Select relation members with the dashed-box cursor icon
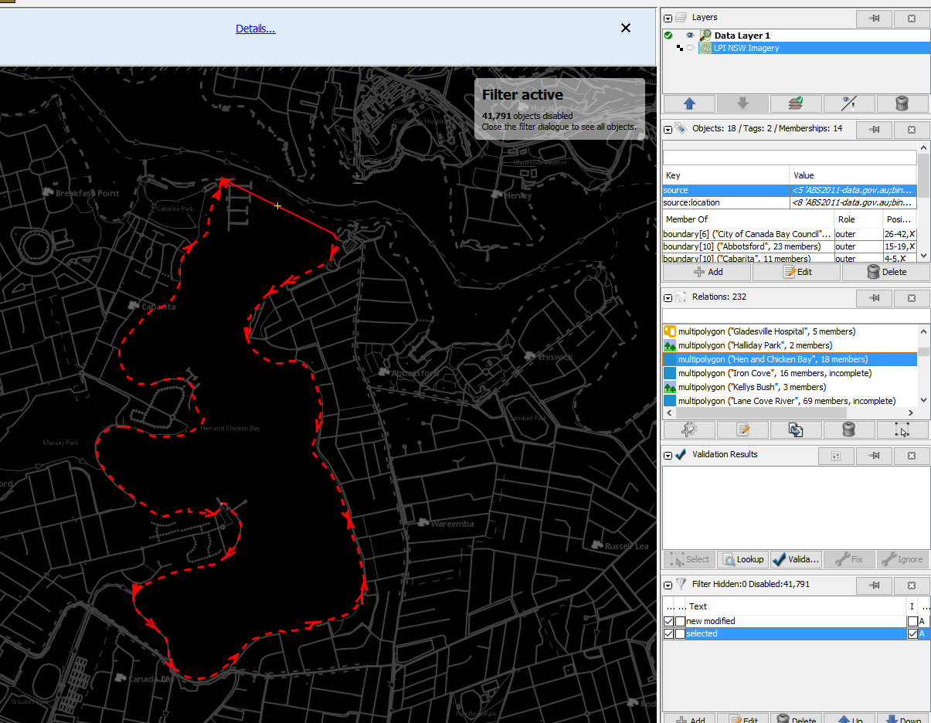931x723 pixels. [x=902, y=430]
